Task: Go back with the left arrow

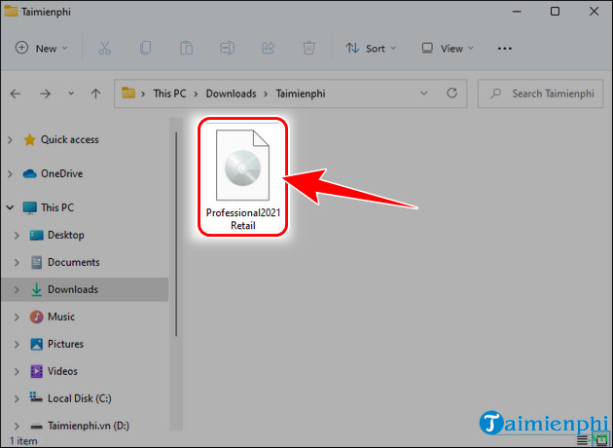Action: point(16,93)
